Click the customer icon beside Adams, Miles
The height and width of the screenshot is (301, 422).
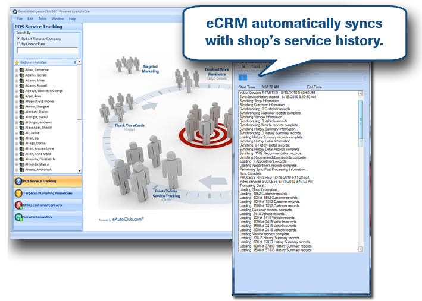click(x=22, y=80)
